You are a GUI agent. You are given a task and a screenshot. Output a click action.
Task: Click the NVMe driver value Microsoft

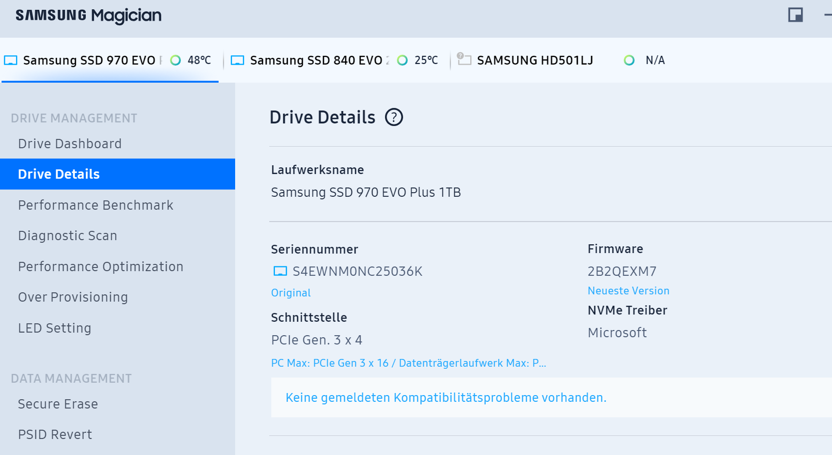click(617, 333)
